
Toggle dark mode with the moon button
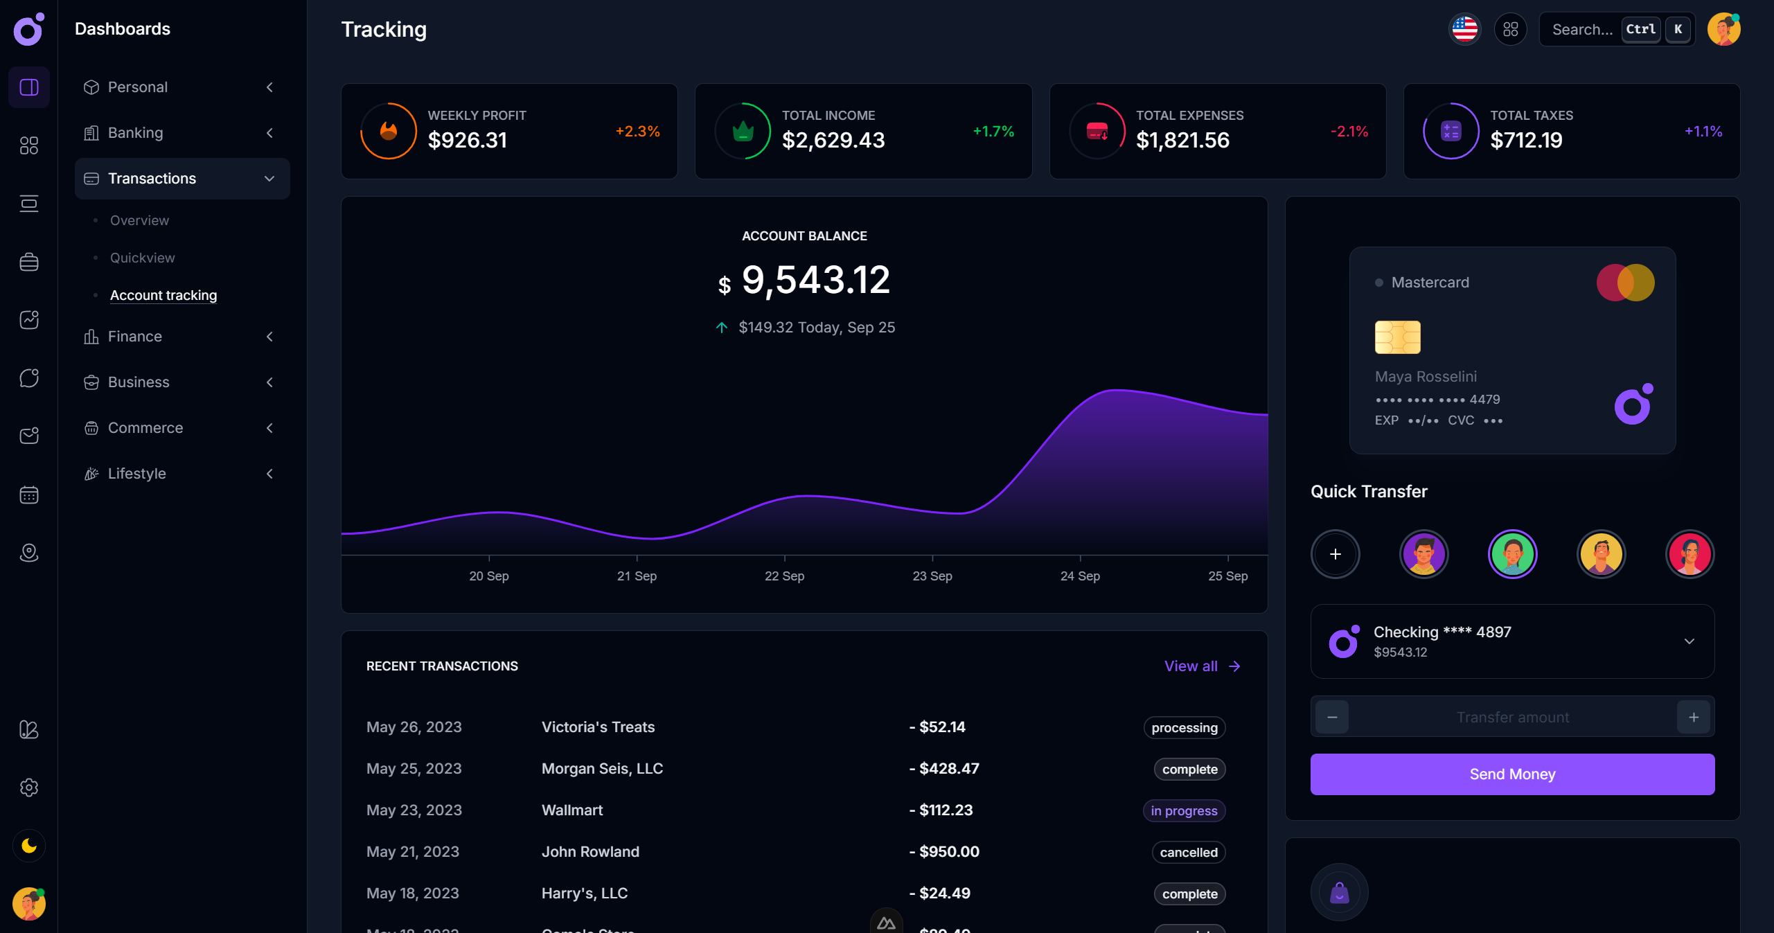coord(29,846)
